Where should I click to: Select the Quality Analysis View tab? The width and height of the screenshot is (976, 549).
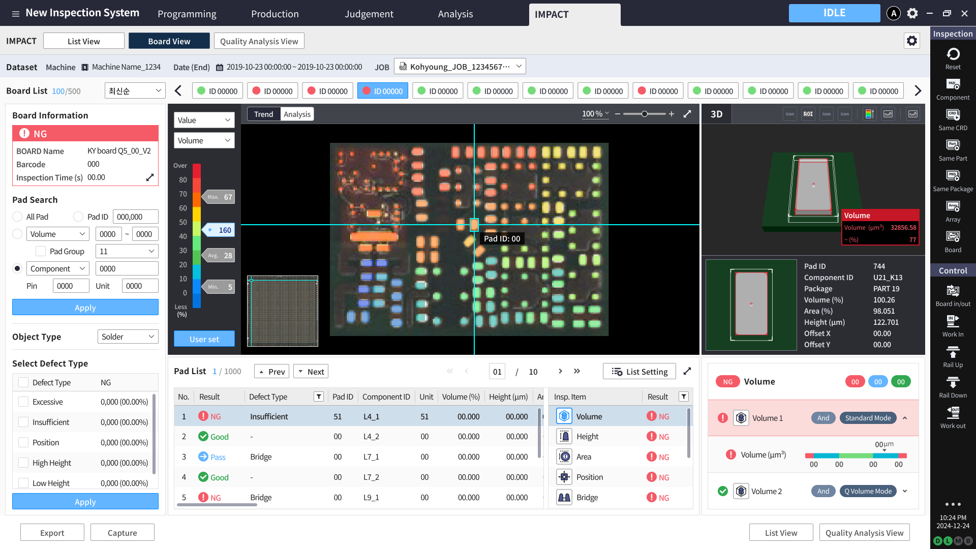tap(259, 41)
